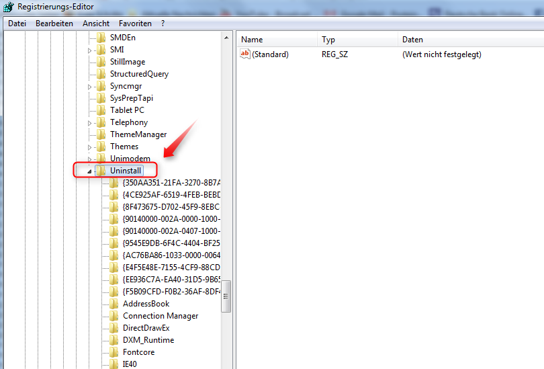This screenshot has height=369, width=544.
Task: Click the Telephony folder icon
Action: pos(101,122)
